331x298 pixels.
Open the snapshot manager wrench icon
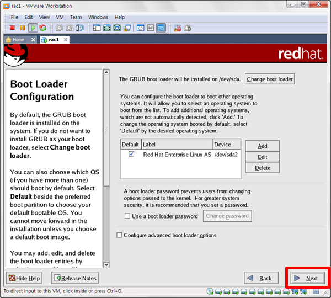click(x=80, y=28)
